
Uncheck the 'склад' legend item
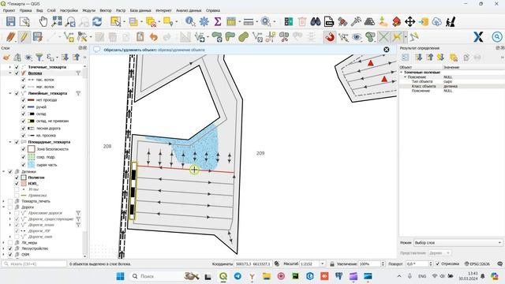click(23, 114)
